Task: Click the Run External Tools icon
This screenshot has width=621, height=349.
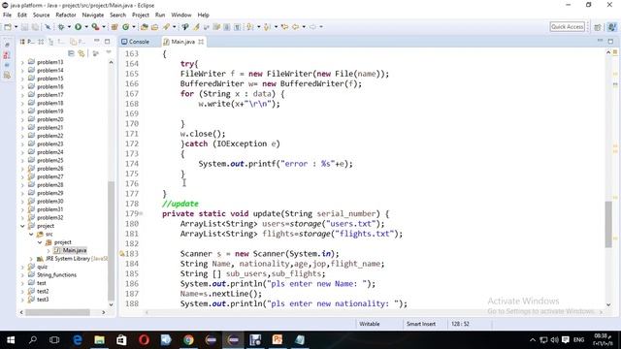Action: [95, 27]
